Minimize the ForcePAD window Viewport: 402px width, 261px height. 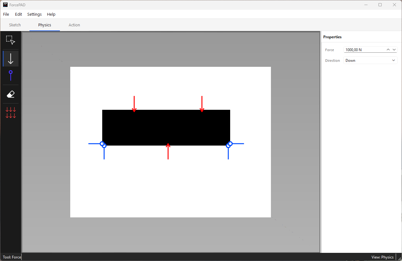366,5
